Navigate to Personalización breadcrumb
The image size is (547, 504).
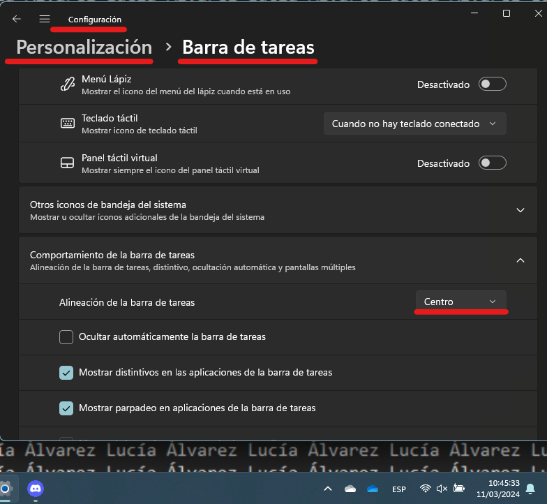84,47
